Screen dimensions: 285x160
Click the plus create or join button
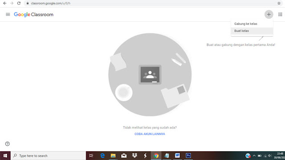coord(269,14)
